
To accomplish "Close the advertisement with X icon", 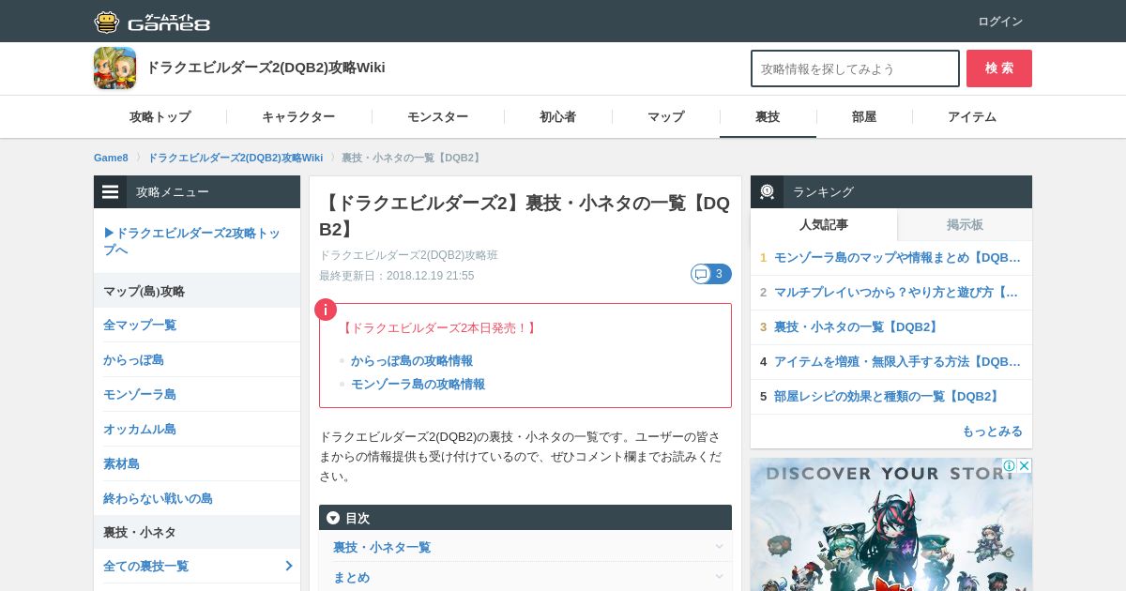I will (x=1025, y=466).
